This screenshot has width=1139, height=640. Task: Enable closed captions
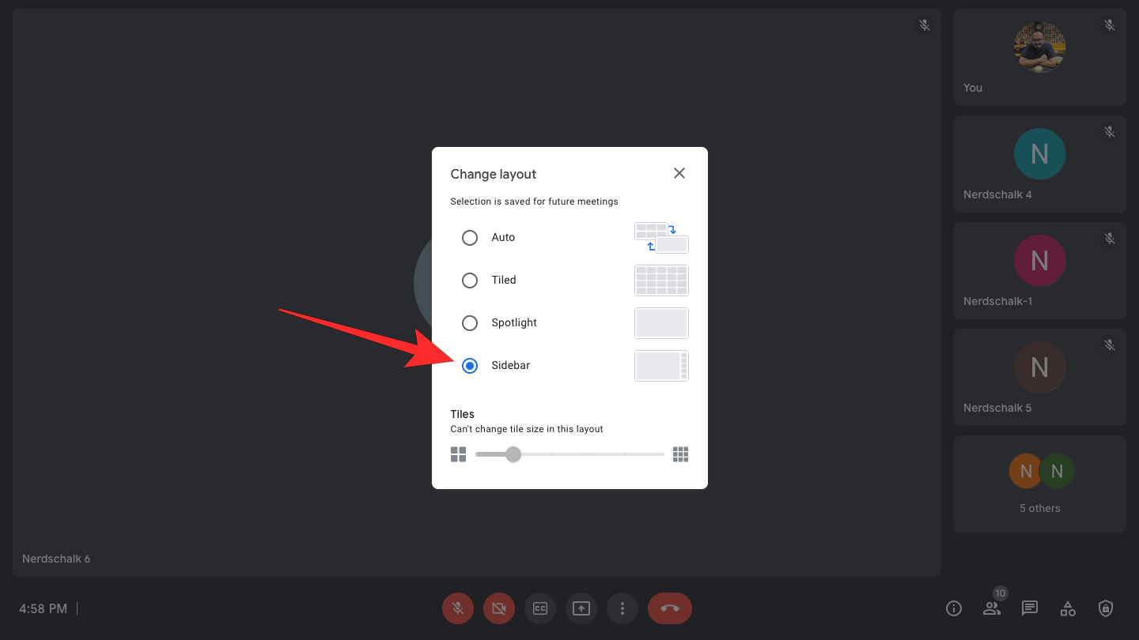[x=539, y=608]
